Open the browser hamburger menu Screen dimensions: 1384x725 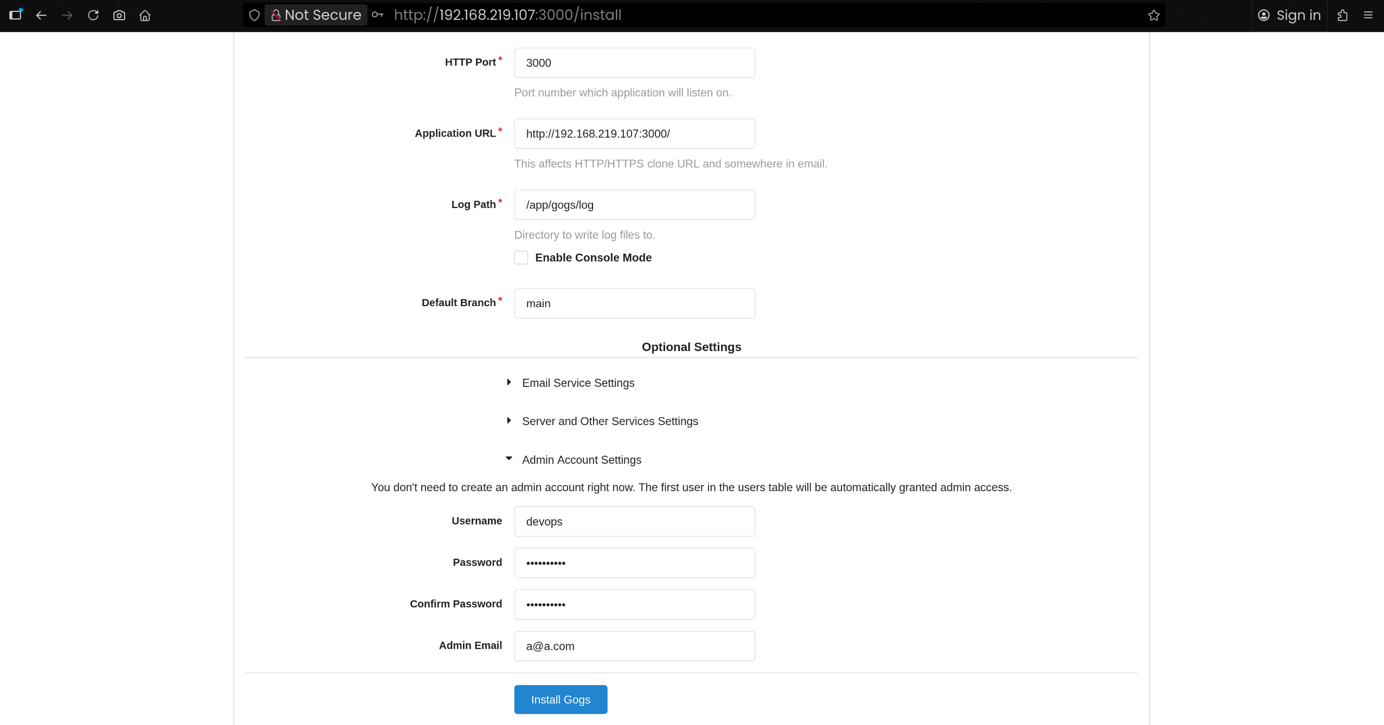1368,15
